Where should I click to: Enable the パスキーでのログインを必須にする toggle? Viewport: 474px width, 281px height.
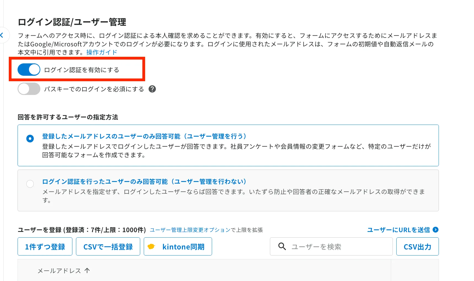[29, 89]
